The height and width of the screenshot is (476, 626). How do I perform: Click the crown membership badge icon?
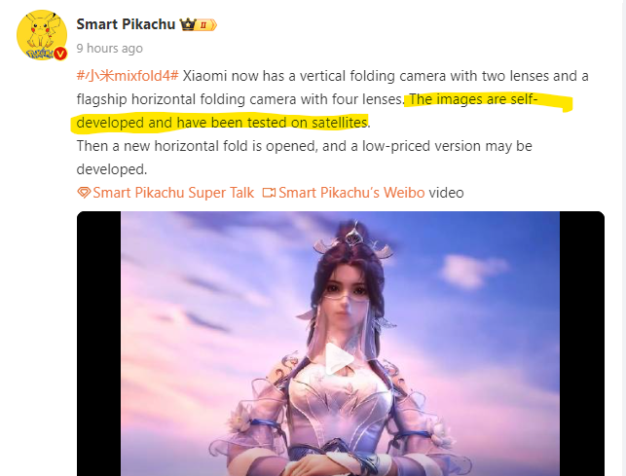point(187,24)
